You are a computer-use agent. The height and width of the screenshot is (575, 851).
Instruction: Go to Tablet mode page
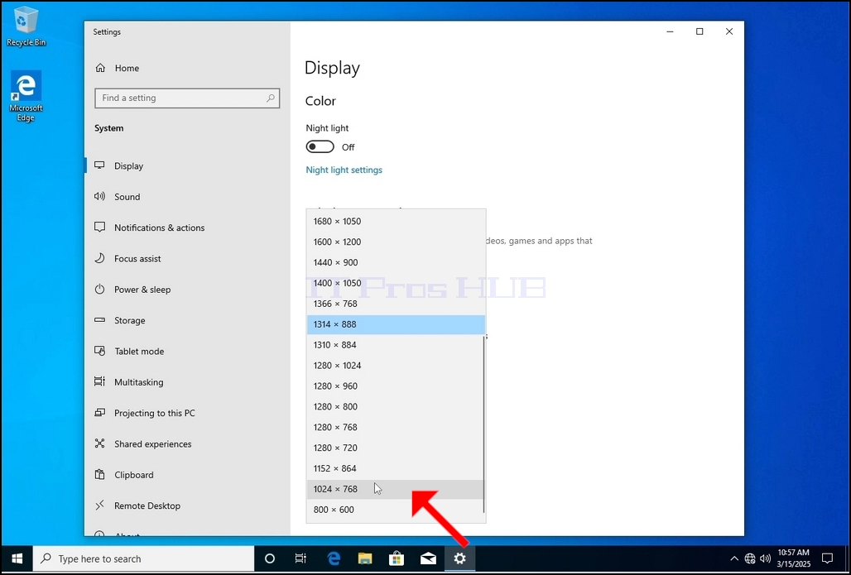tap(187, 351)
